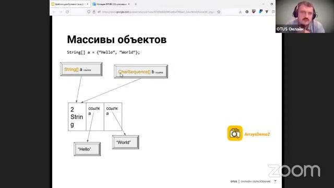
Task: Click the code line String[] a = {"Hello", "World"};
Action: (x=103, y=52)
